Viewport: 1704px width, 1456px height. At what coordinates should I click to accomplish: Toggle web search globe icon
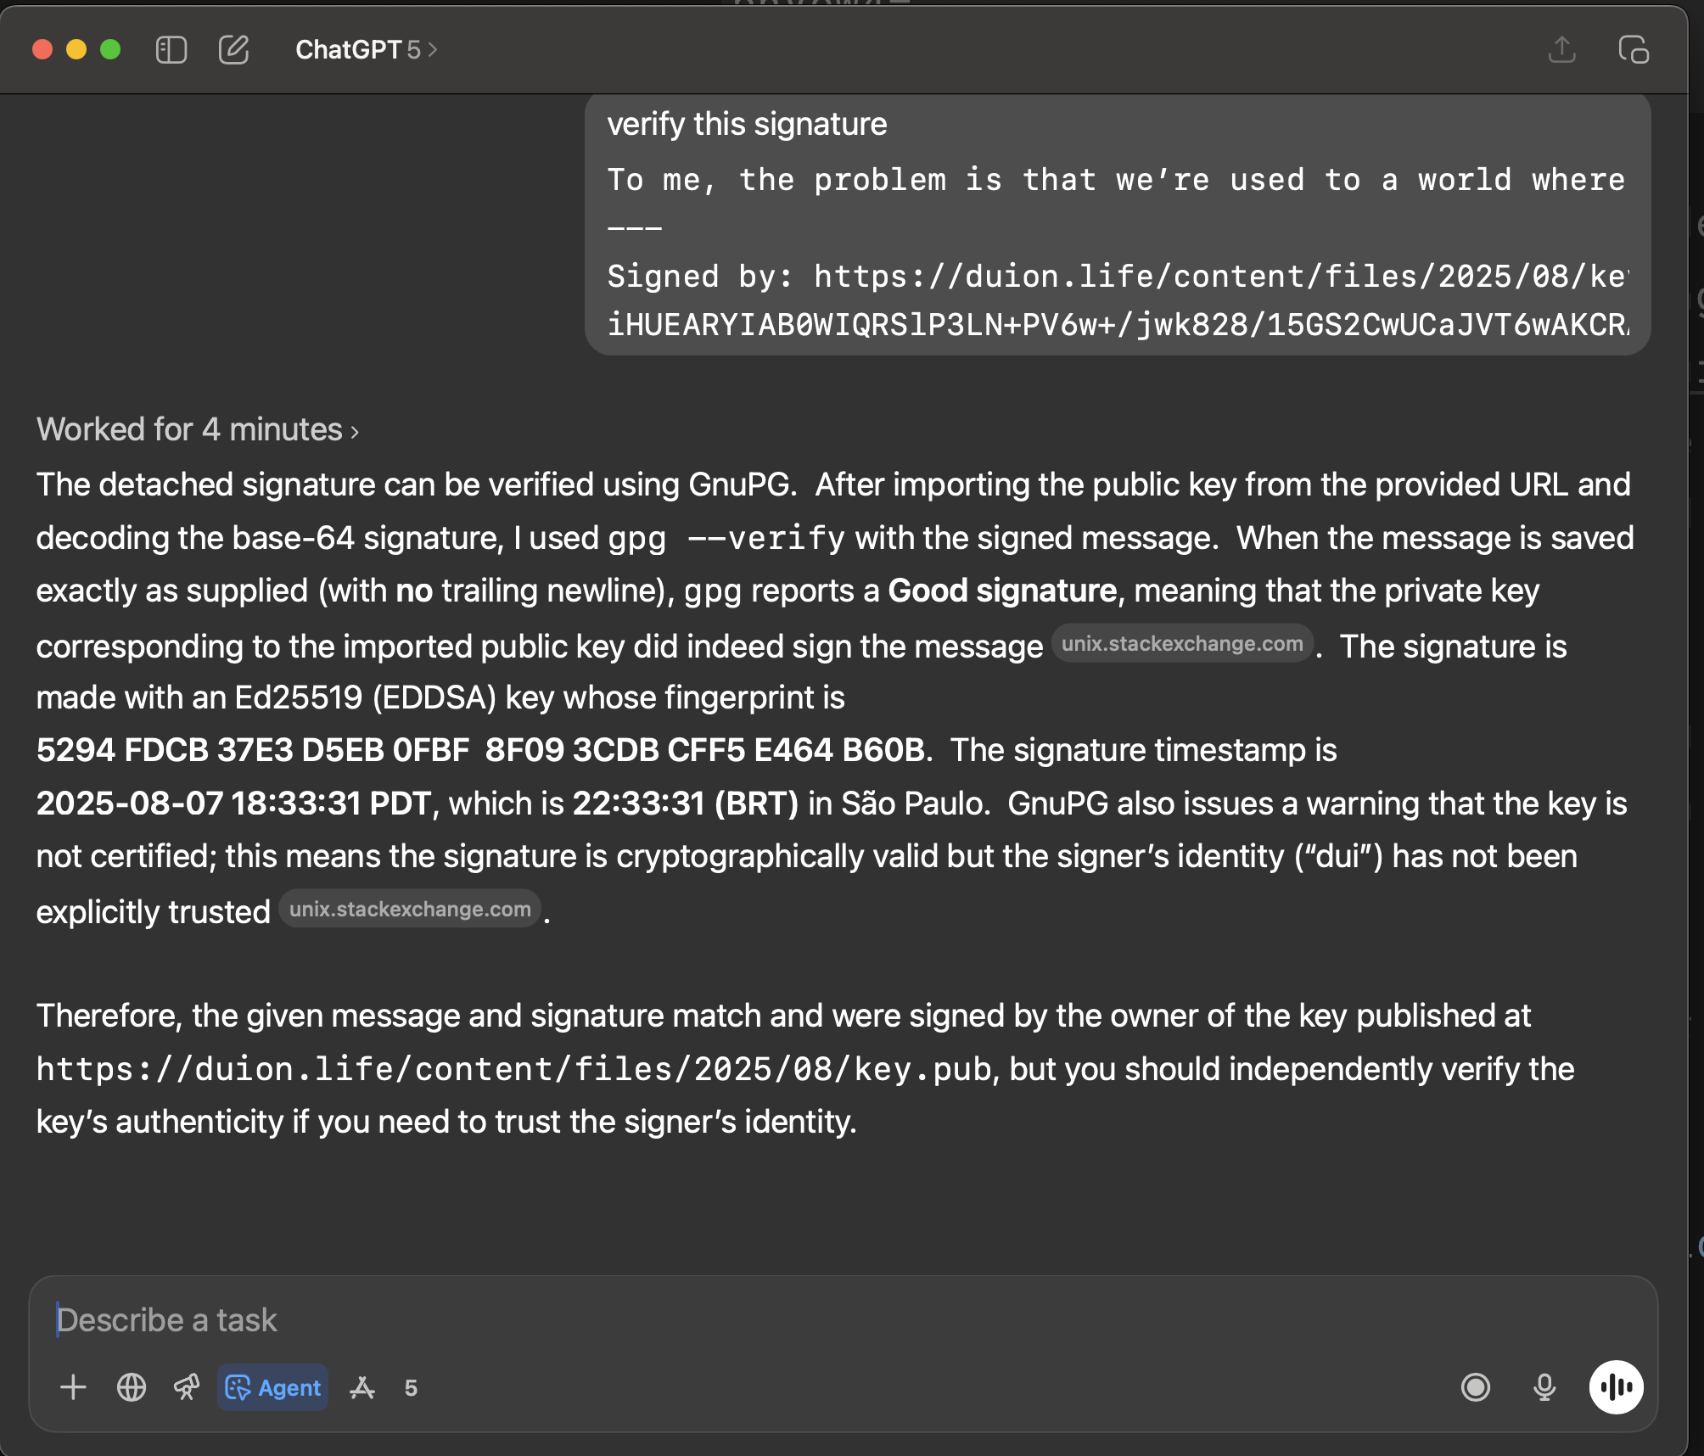[x=132, y=1388]
